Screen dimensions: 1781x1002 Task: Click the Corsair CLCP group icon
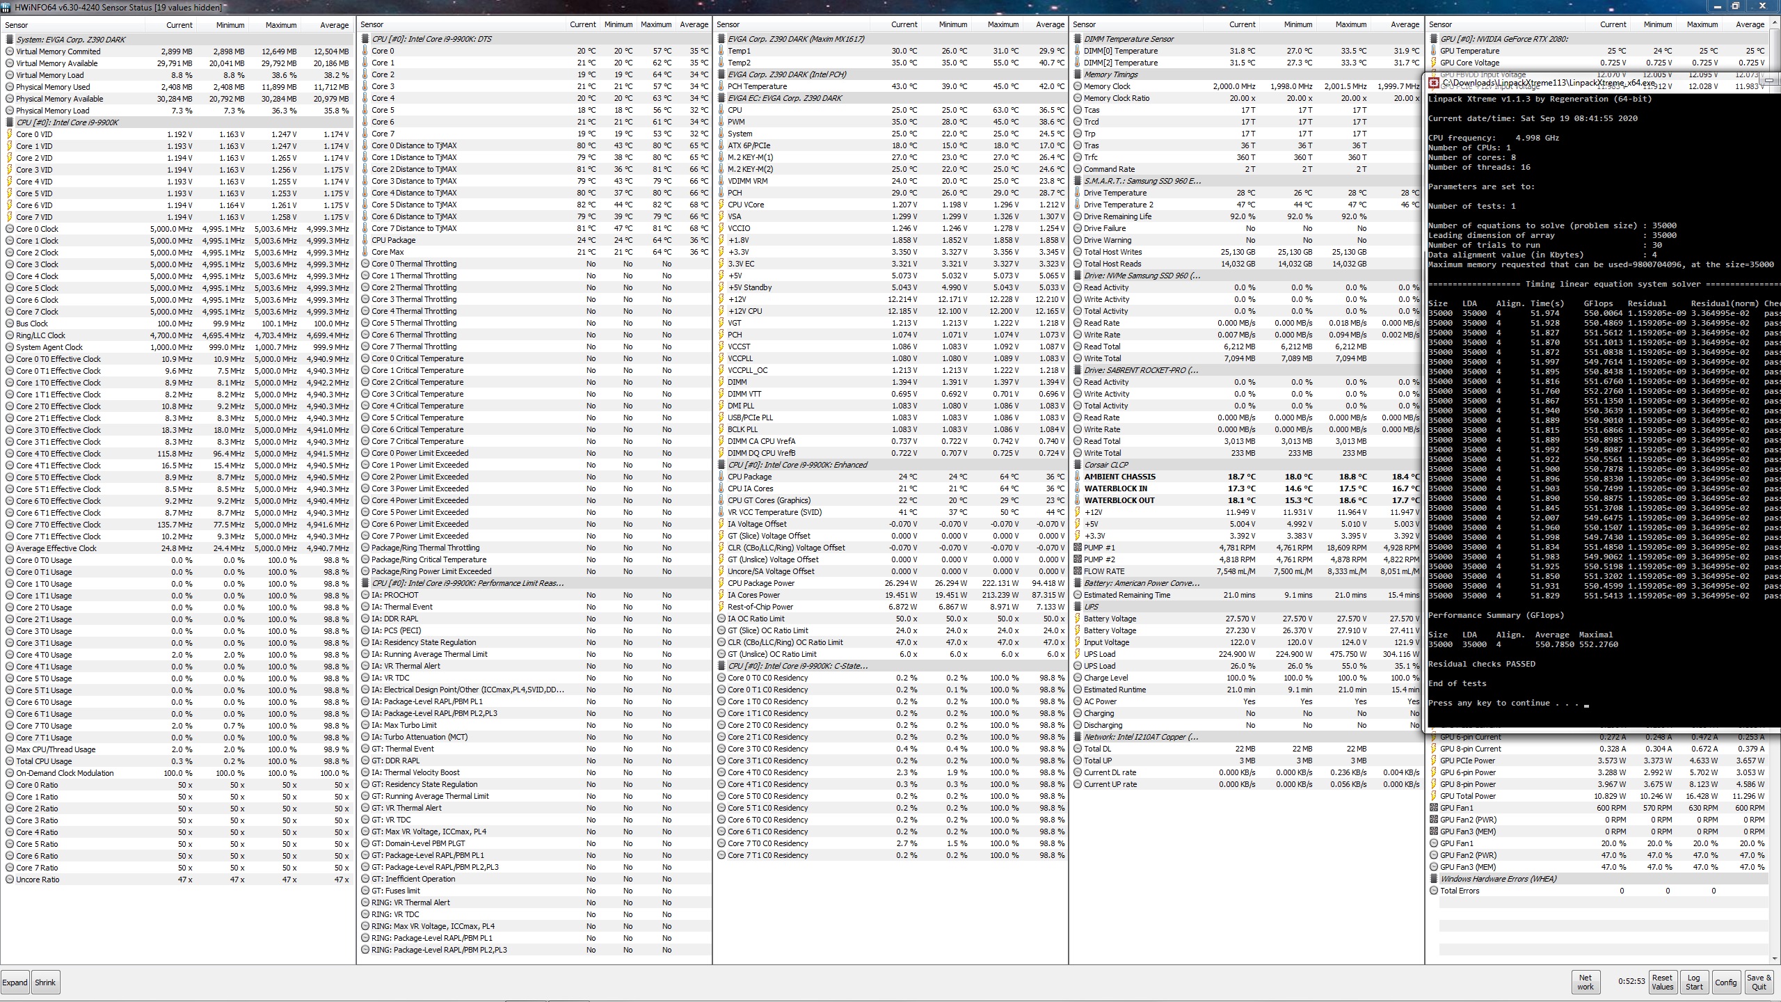coord(1078,465)
